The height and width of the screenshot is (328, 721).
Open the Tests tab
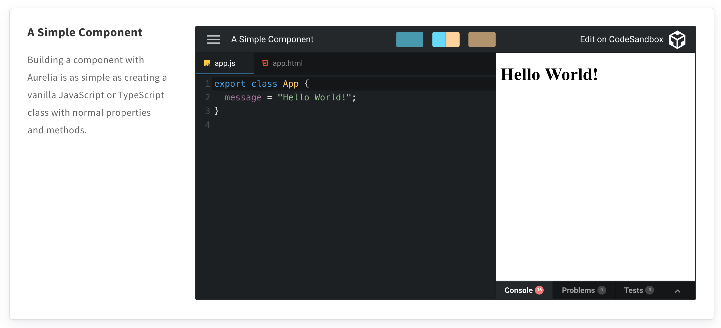(633, 290)
